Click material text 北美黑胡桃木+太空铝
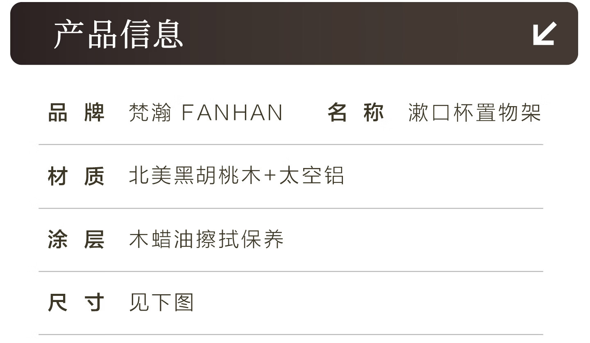Image resolution: width=590 pixels, height=343 pixels. pyautogui.click(x=236, y=176)
